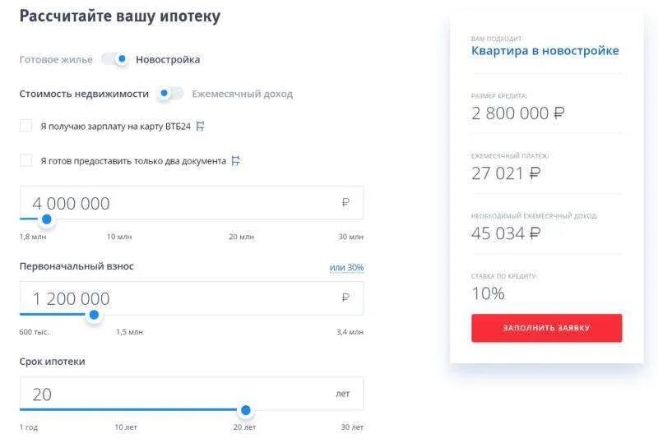Click the Новостройка label

point(168,59)
